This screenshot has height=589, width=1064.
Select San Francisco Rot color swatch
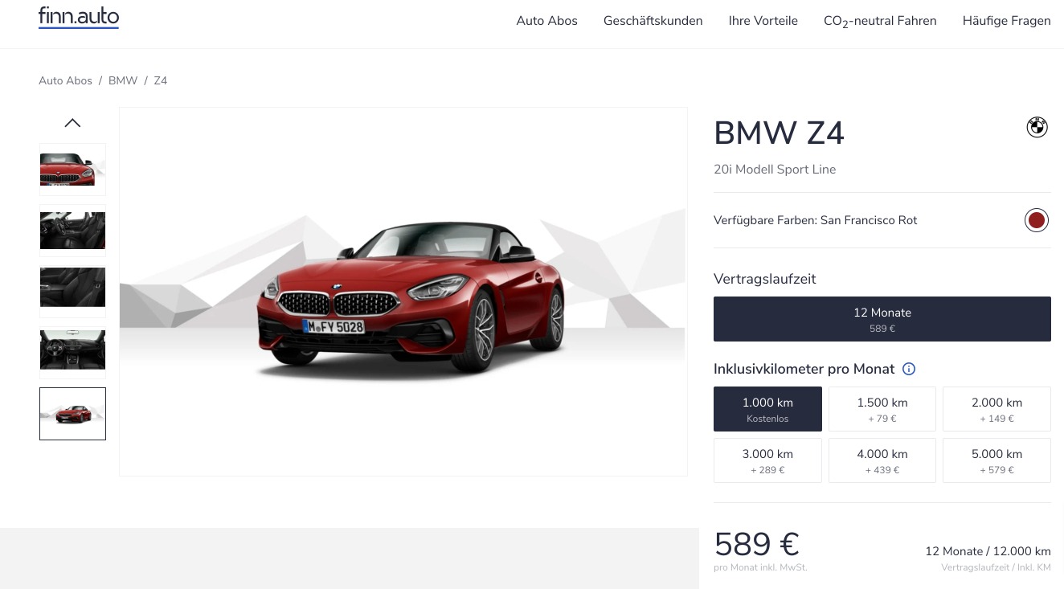click(x=1037, y=220)
